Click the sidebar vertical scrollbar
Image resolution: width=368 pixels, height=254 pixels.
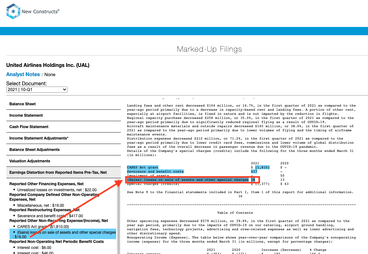(x=119, y=216)
